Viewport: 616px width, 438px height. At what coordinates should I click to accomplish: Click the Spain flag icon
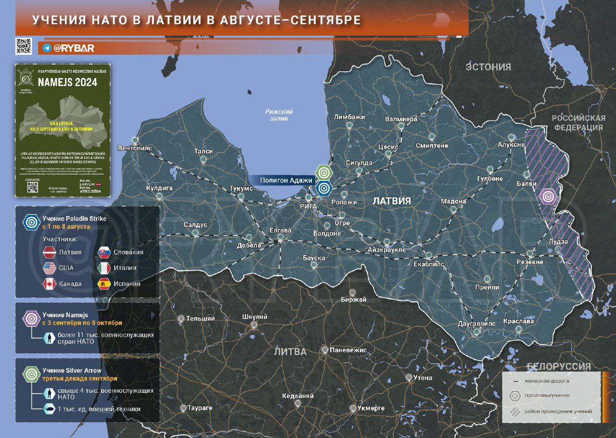point(104,283)
